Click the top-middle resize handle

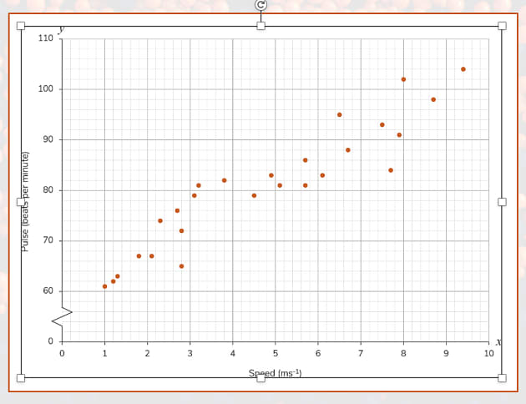coord(261,26)
